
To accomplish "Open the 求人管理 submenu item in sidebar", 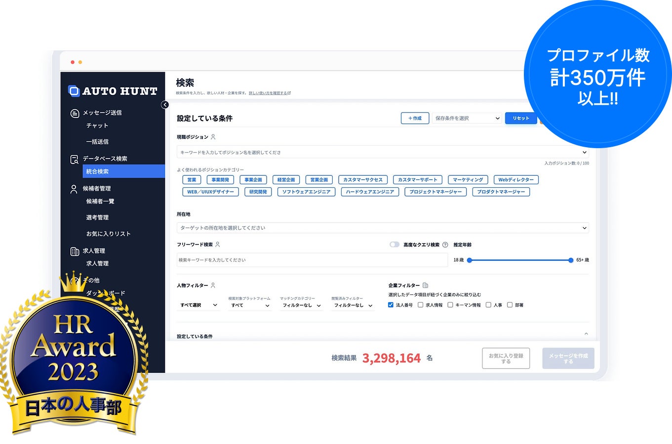I will coord(97,264).
